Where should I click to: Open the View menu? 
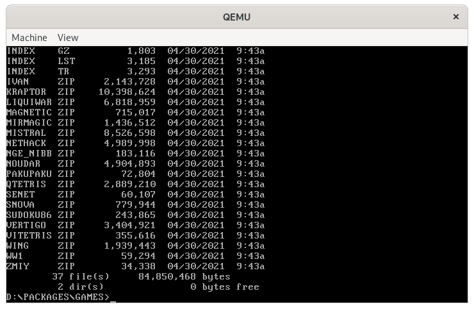point(68,38)
